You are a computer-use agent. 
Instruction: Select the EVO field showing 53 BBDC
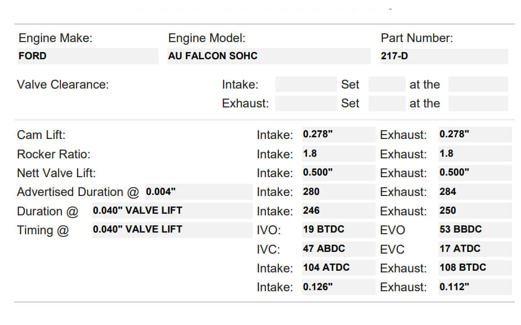474,230
